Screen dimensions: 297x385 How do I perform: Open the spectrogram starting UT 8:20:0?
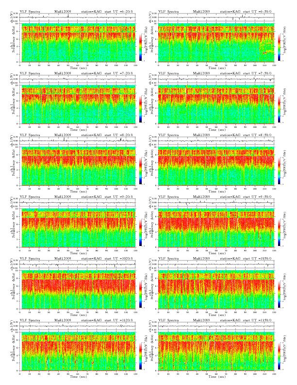[x=78, y=166]
